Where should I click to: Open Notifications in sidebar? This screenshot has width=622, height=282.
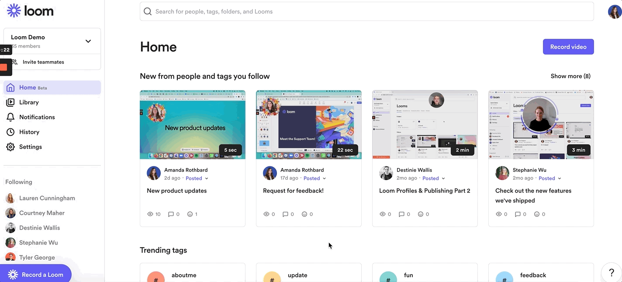click(x=37, y=117)
